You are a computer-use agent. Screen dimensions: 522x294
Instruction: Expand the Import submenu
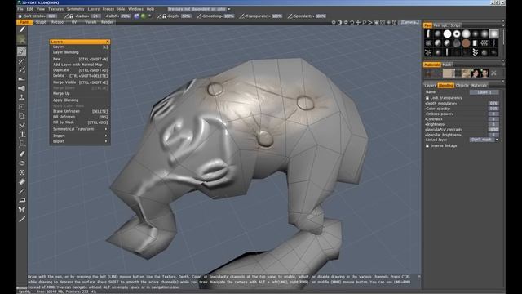80,136
